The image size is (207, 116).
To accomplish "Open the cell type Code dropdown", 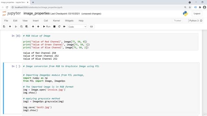I will coord(77,27).
